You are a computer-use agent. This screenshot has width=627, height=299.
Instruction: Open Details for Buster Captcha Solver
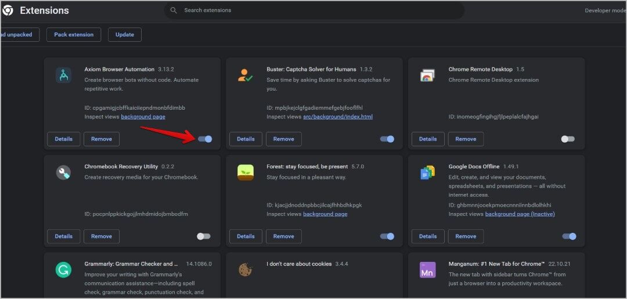click(x=246, y=139)
